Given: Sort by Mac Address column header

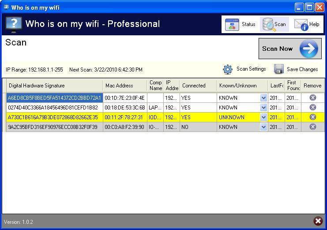Looking at the screenshot, I should click(x=125, y=86).
